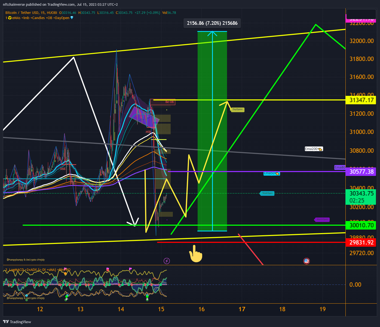The width and height of the screenshot is (380, 327).
Task: Select the cyan Ema50 label
Action: pyautogui.click(x=271, y=173)
